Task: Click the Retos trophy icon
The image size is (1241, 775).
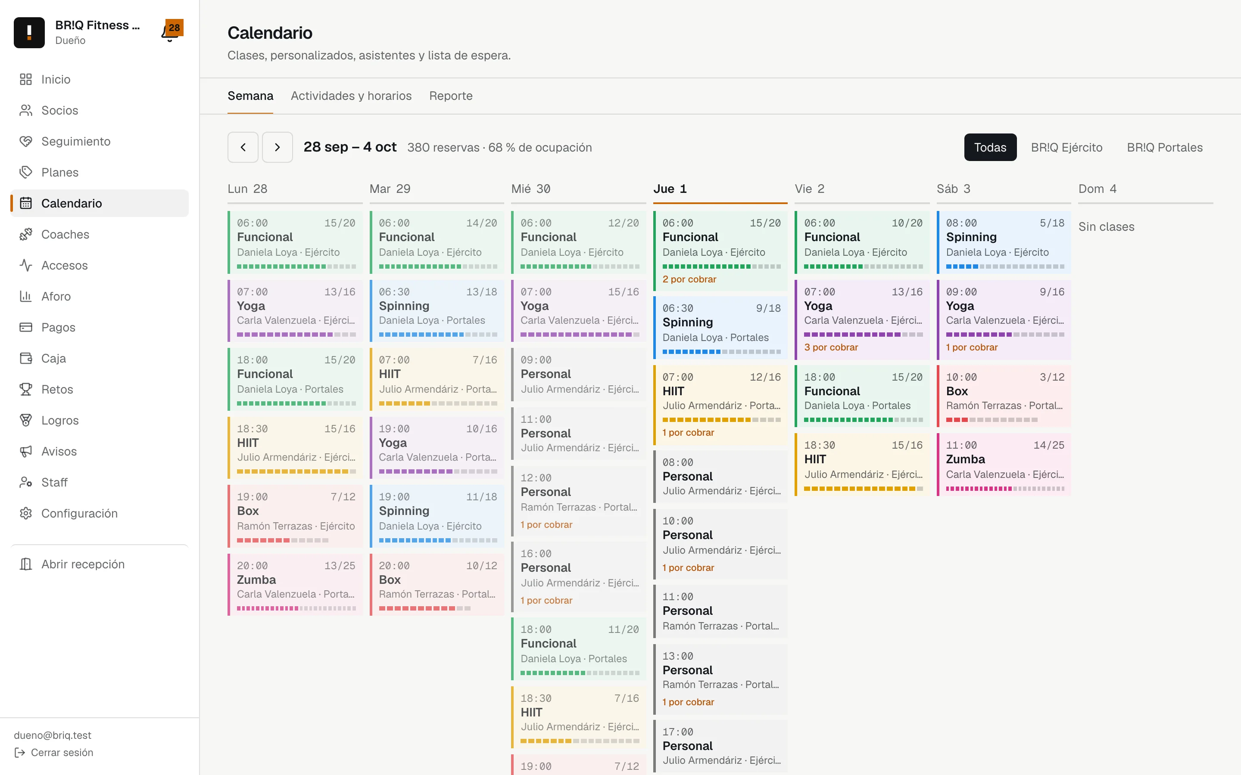Action: [x=26, y=390]
